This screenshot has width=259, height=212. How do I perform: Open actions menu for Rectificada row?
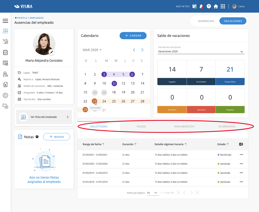point(241,155)
